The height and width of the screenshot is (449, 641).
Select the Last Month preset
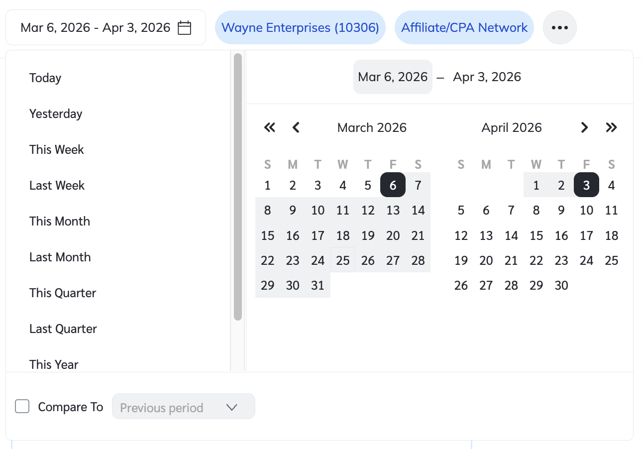60,257
